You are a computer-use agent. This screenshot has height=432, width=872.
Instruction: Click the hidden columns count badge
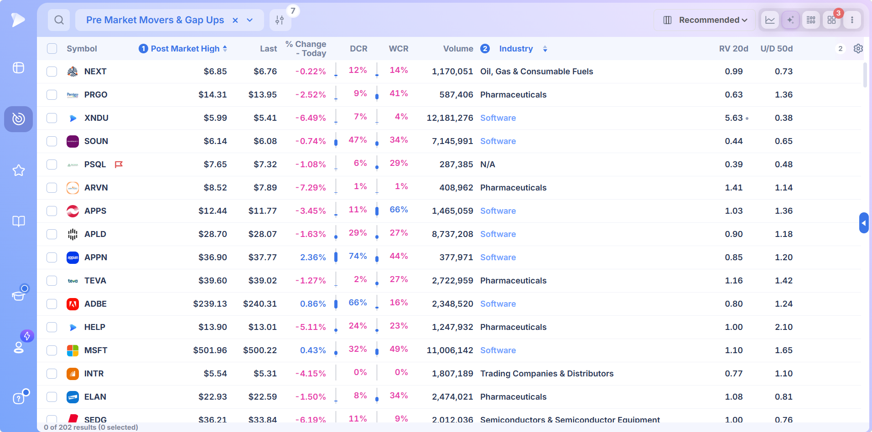tap(841, 49)
